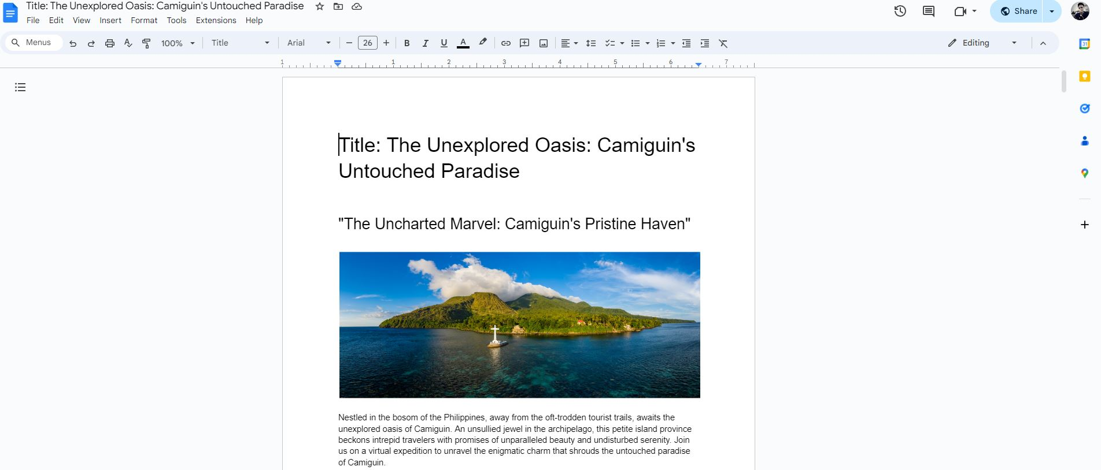
Task: Increase the indent
Action: click(705, 43)
